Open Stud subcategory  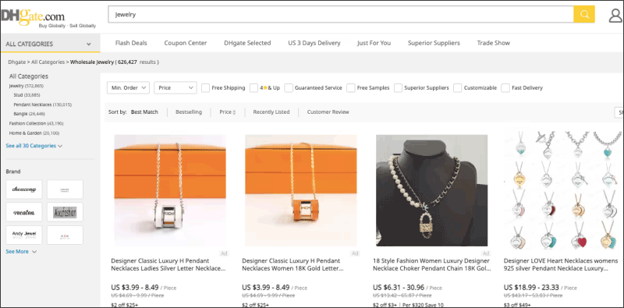[x=27, y=95]
